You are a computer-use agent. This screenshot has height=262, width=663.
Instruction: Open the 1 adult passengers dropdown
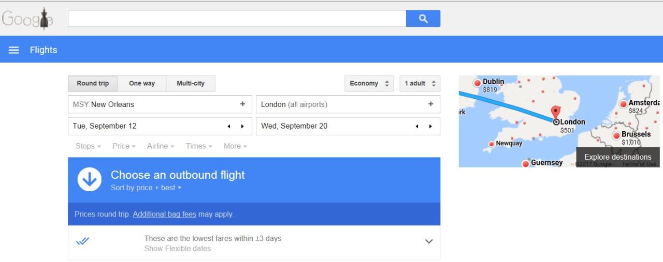[420, 84]
